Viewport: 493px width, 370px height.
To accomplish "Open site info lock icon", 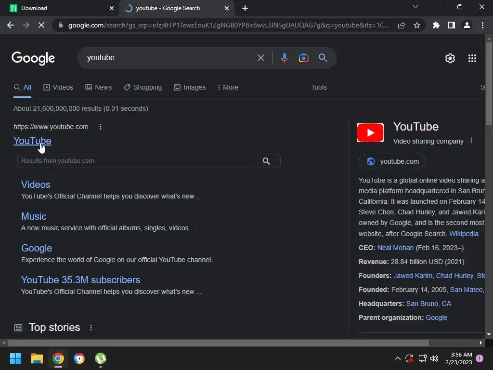I will 60,25.
